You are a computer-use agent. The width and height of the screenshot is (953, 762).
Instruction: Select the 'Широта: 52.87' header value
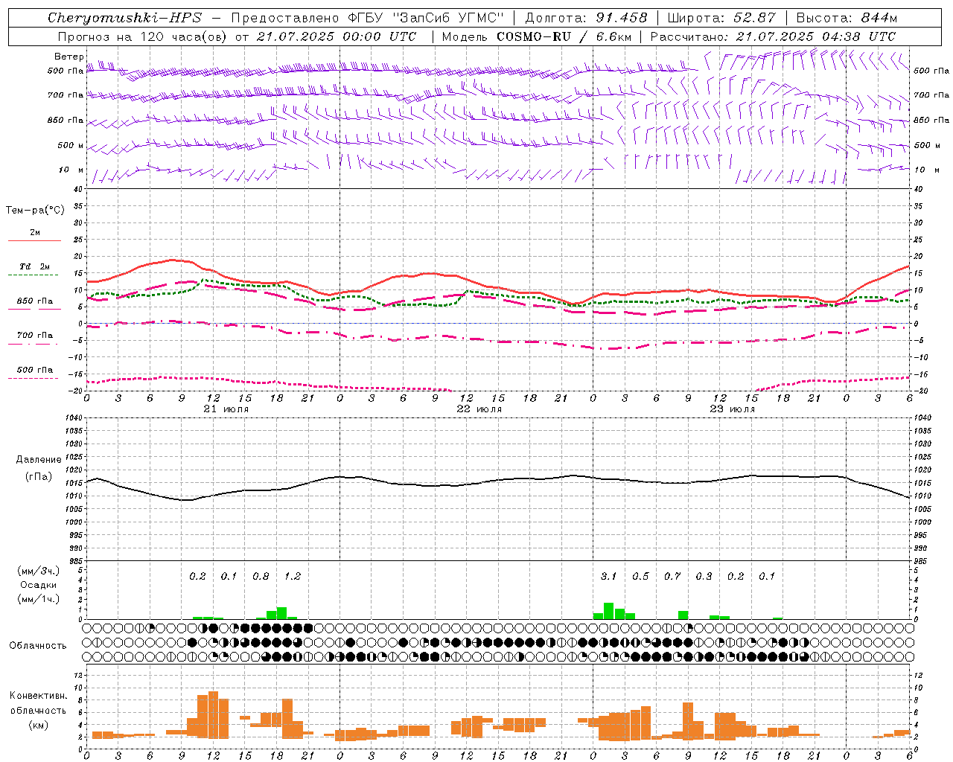click(721, 18)
